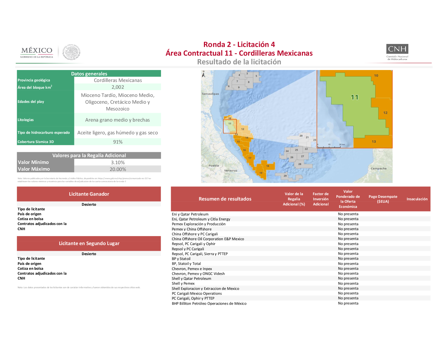Click the 'Pemex y China Offshore' row
This screenshot has width=448, height=346.
301,229
